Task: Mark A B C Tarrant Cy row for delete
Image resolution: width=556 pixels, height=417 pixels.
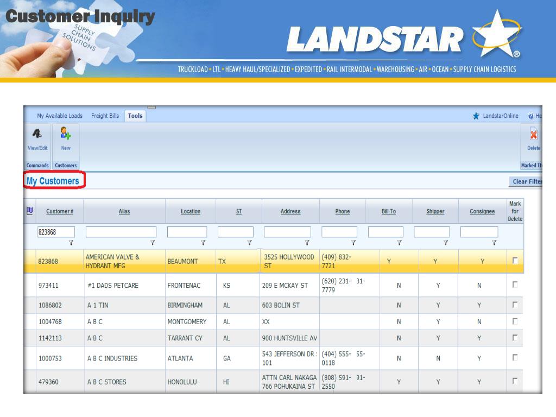Action: click(x=515, y=338)
